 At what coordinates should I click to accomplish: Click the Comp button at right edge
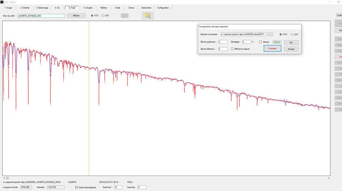coord(339,15)
